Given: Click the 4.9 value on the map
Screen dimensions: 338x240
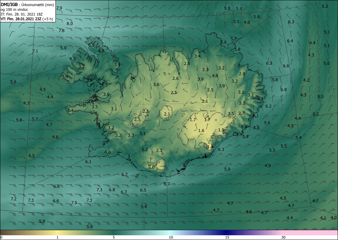Looking at the screenshot, I should [268, 166].
